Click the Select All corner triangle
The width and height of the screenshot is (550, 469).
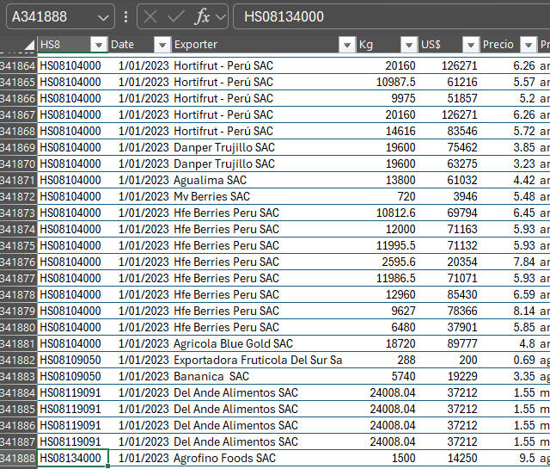pos(29,45)
